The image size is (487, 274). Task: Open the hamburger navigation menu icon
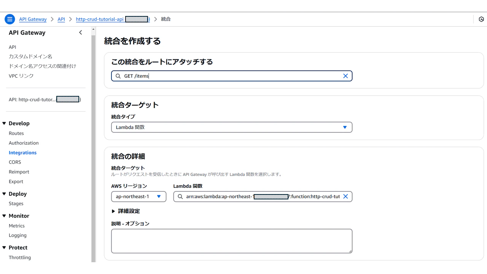[x=10, y=19]
